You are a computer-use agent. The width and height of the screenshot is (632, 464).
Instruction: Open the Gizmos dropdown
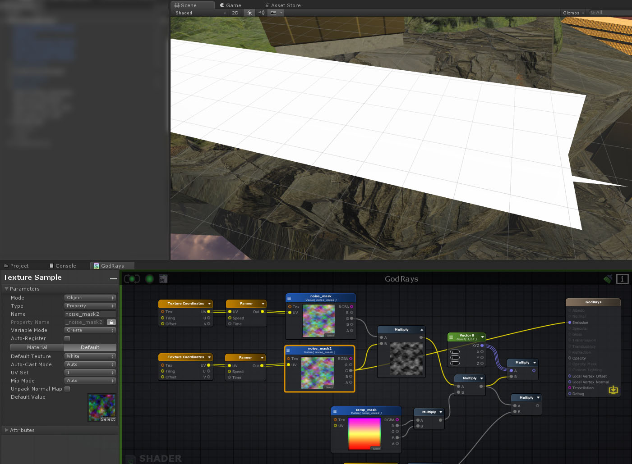(573, 13)
